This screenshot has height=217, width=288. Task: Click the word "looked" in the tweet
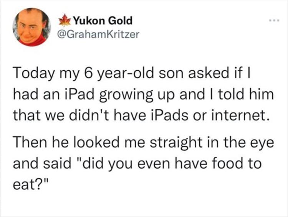click(97, 145)
